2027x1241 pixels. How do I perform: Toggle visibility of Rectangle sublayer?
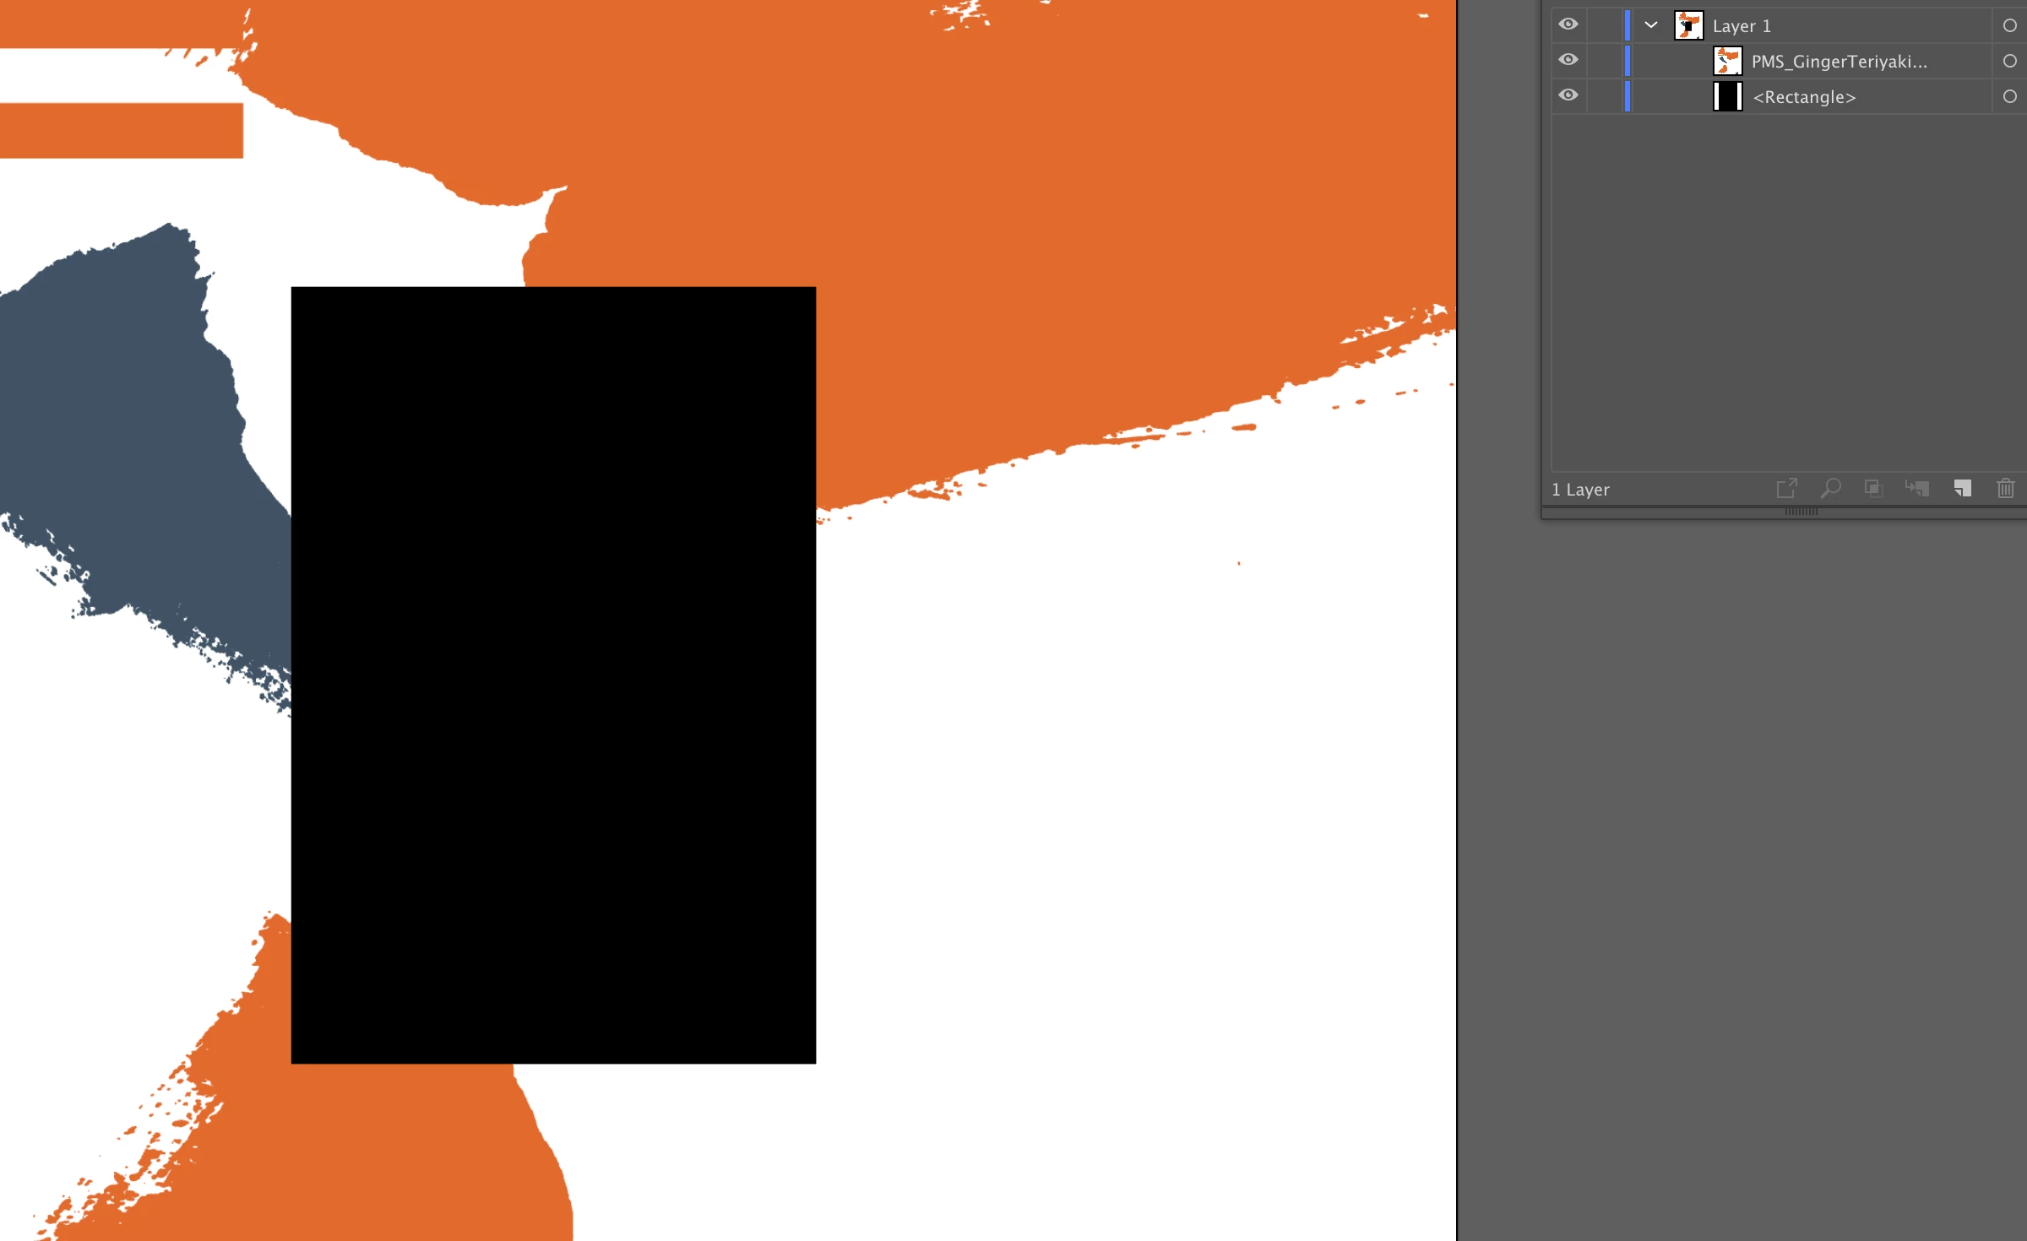tap(1568, 95)
